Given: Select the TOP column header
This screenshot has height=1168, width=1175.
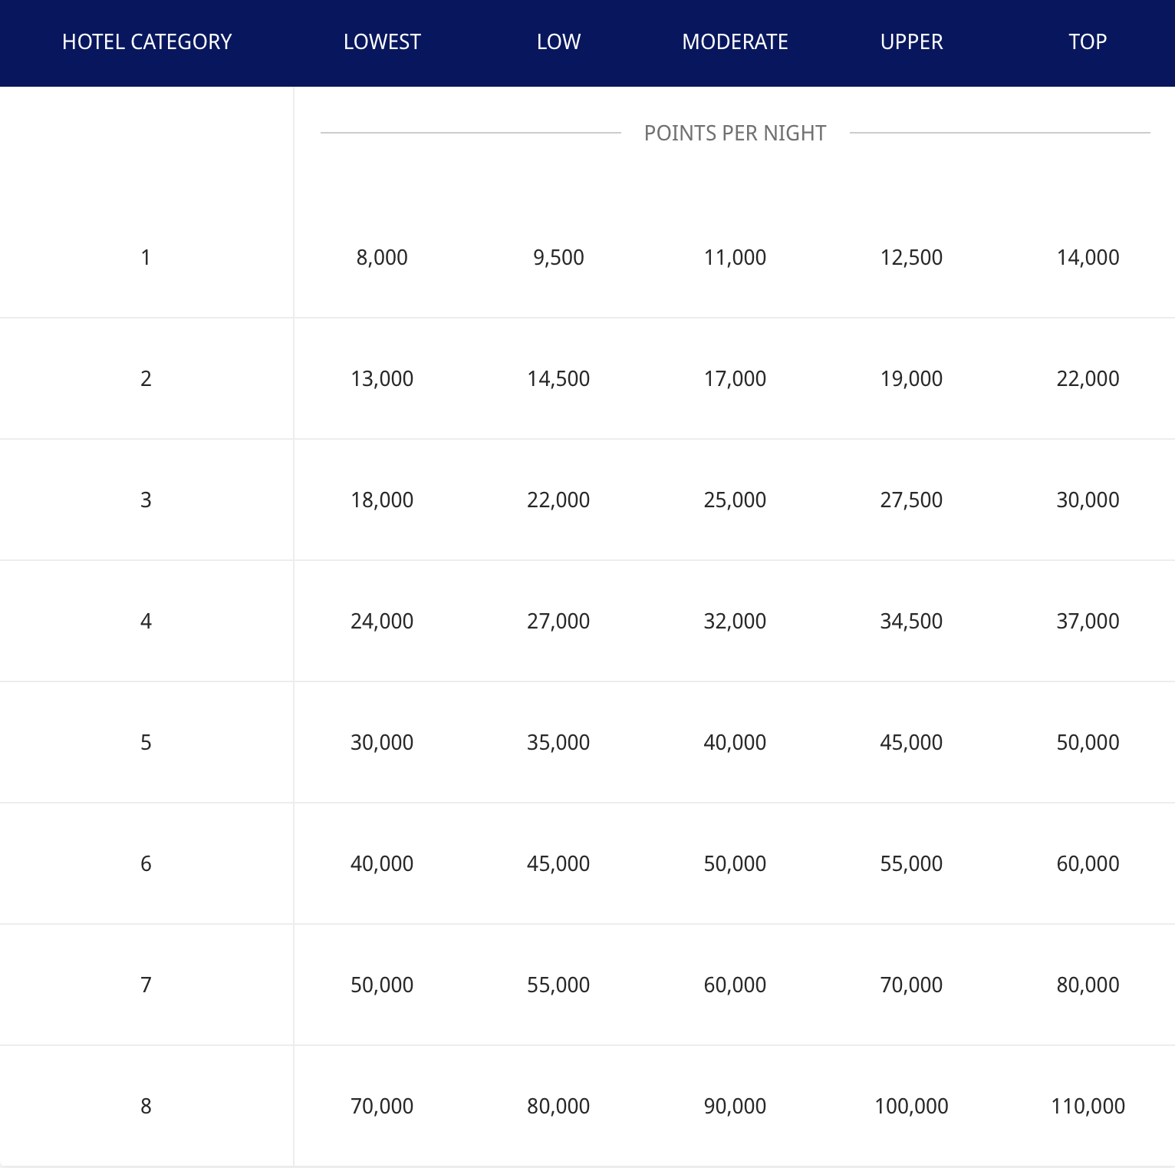Looking at the screenshot, I should [x=1088, y=41].
